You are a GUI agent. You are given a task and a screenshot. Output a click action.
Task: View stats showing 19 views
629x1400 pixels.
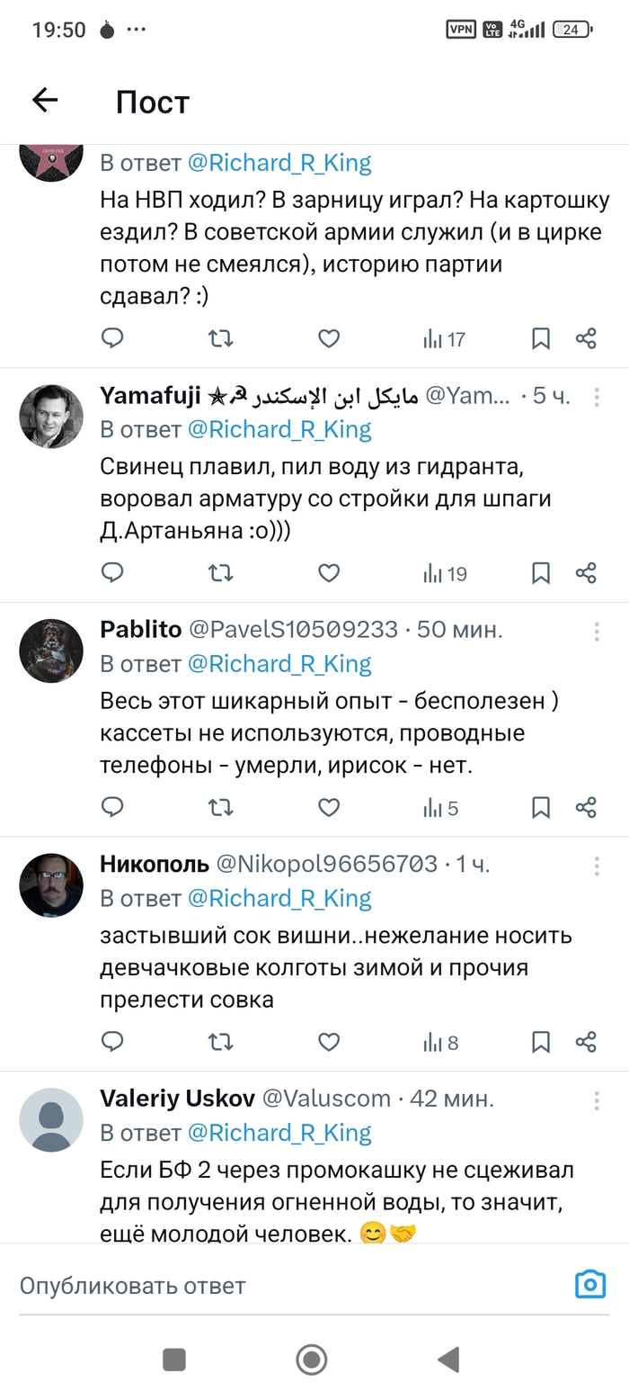tap(445, 573)
